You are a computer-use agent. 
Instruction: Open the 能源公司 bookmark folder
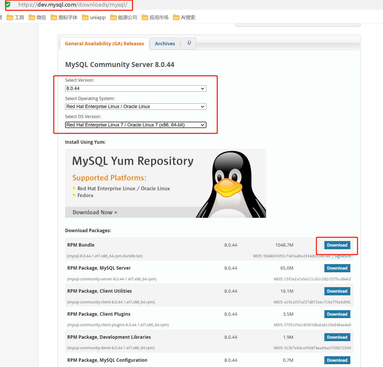(124, 18)
